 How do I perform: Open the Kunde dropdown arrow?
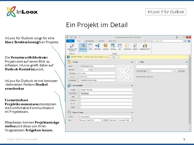point(78,77)
